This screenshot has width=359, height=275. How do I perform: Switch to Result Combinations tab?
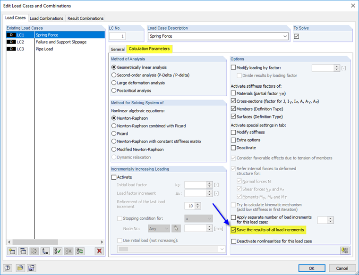click(x=85, y=18)
